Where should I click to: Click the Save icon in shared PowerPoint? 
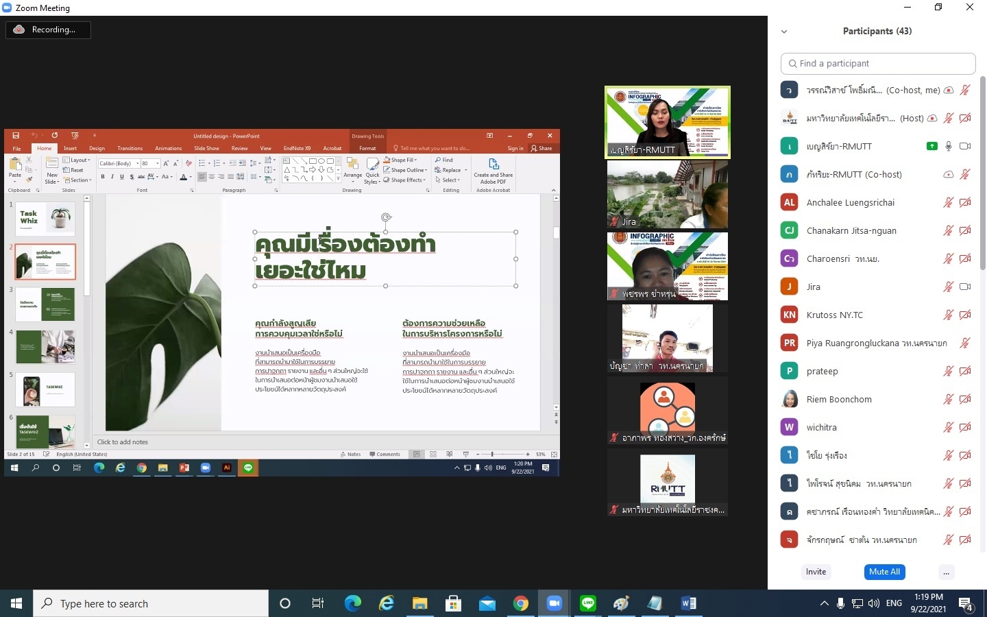pyautogui.click(x=16, y=136)
